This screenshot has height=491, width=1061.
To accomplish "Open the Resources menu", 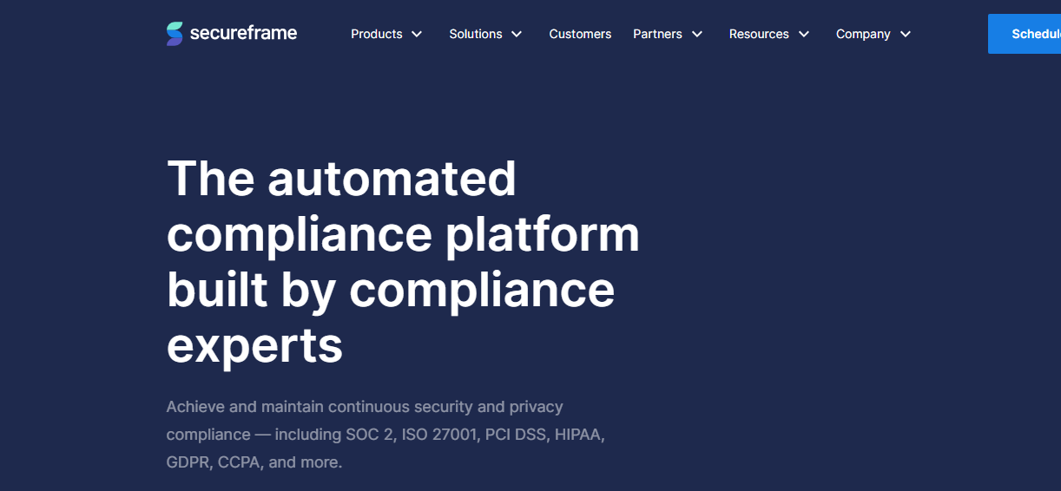I will pyautogui.click(x=759, y=34).
